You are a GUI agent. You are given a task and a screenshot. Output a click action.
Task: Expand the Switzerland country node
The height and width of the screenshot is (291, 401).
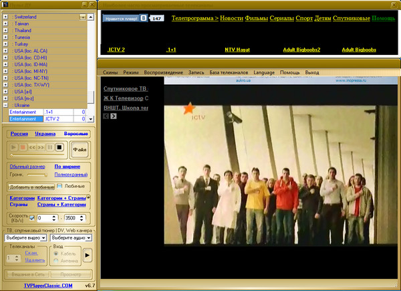coord(5,15)
